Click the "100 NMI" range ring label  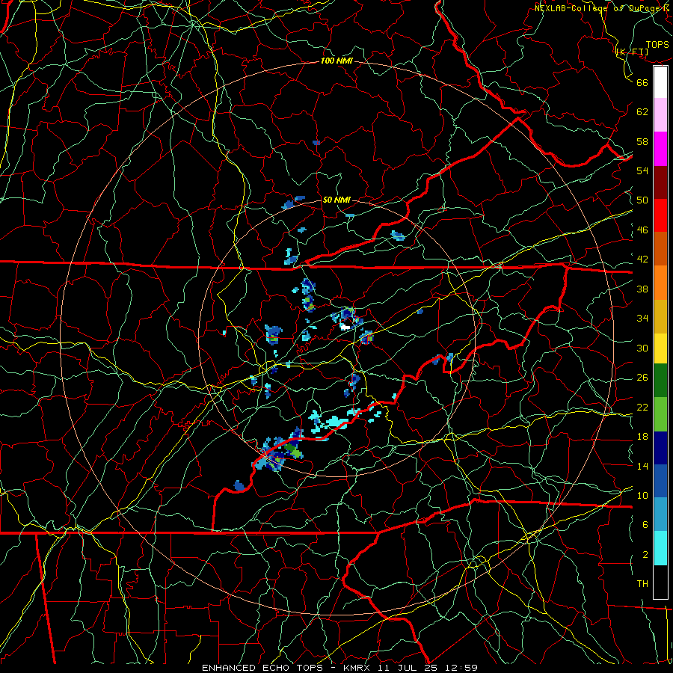(x=336, y=61)
